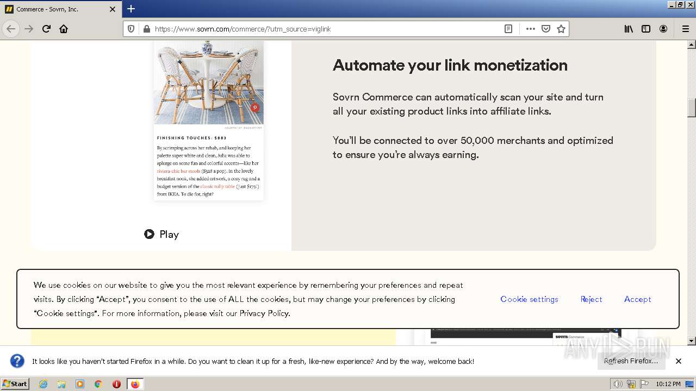Play the link monetization demo
The width and height of the screenshot is (696, 391).
(161, 234)
